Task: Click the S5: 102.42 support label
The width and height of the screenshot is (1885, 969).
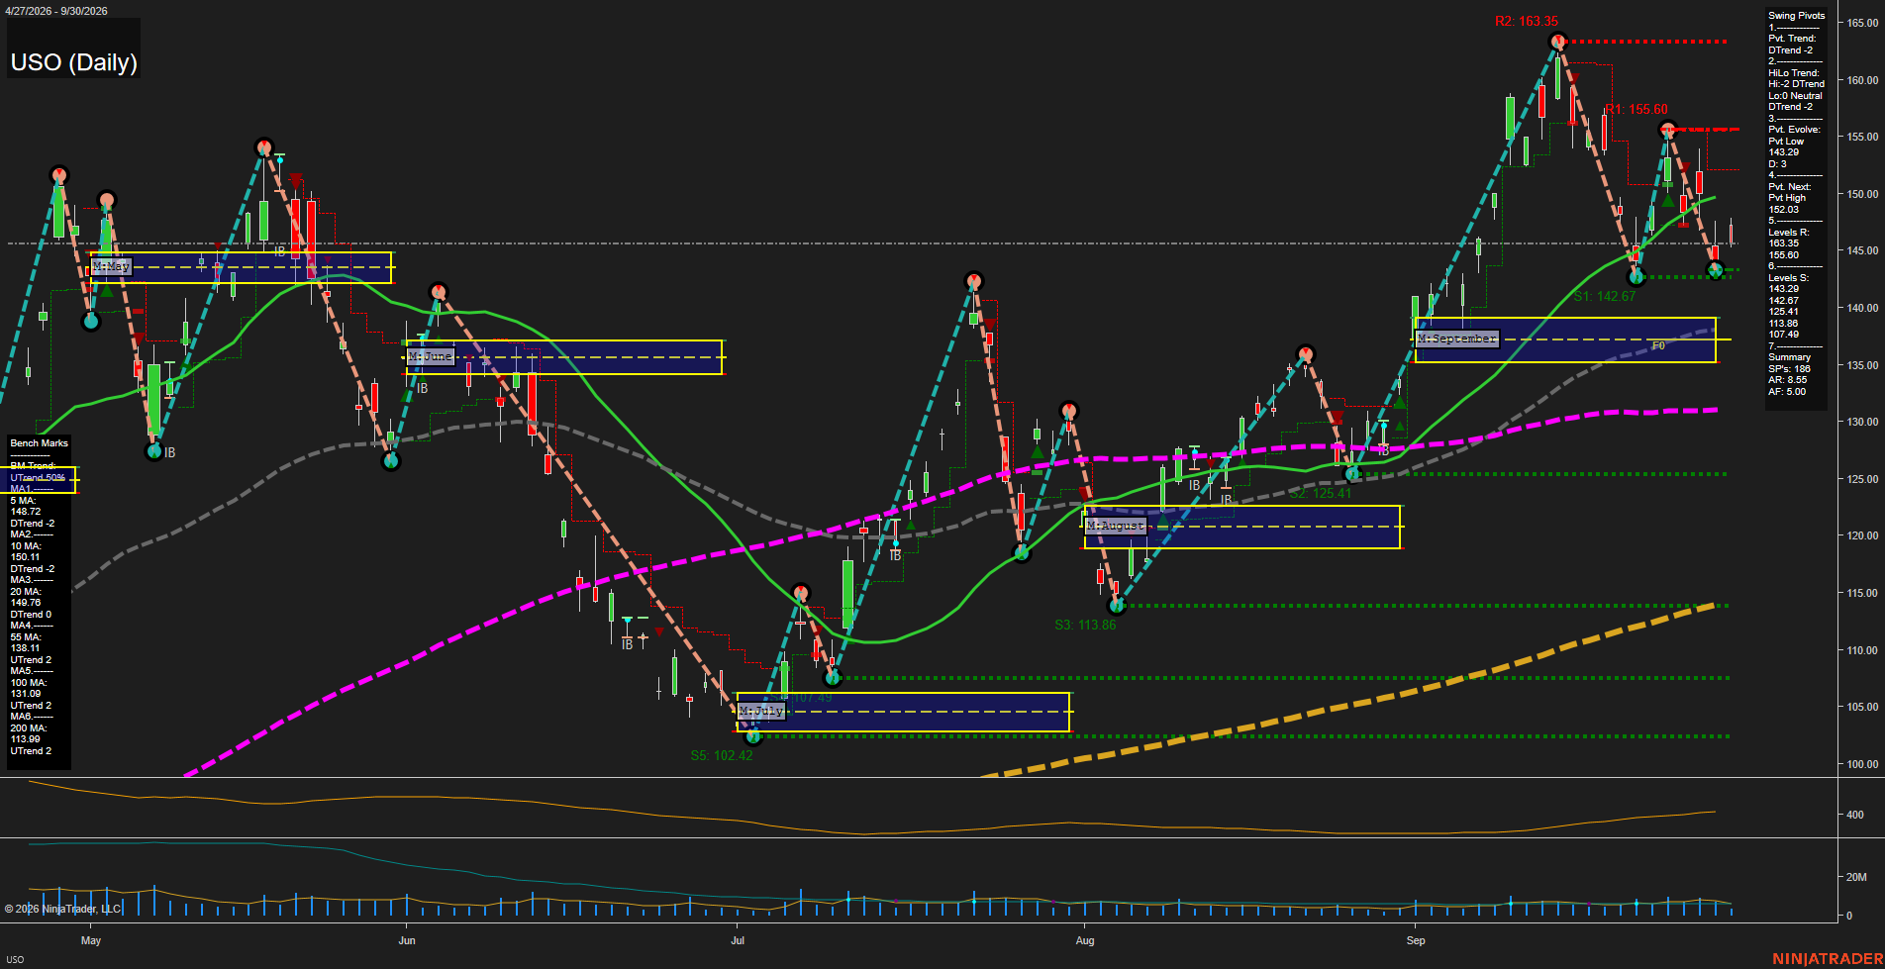Action: pos(722,755)
